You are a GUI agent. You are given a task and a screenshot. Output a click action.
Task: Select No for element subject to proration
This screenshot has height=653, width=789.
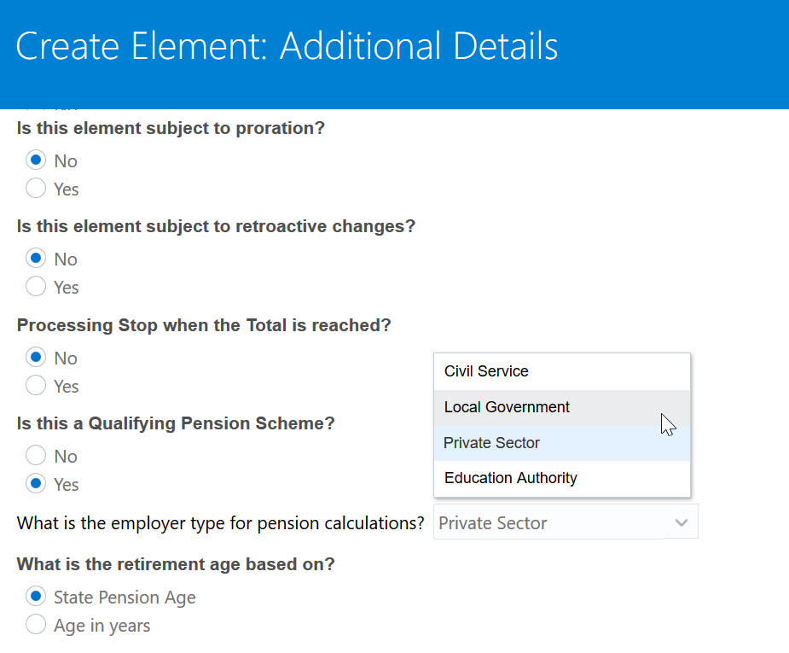click(x=36, y=160)
